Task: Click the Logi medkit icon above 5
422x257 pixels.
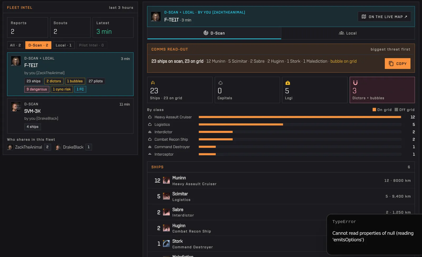Action: [x=288, y=83]
